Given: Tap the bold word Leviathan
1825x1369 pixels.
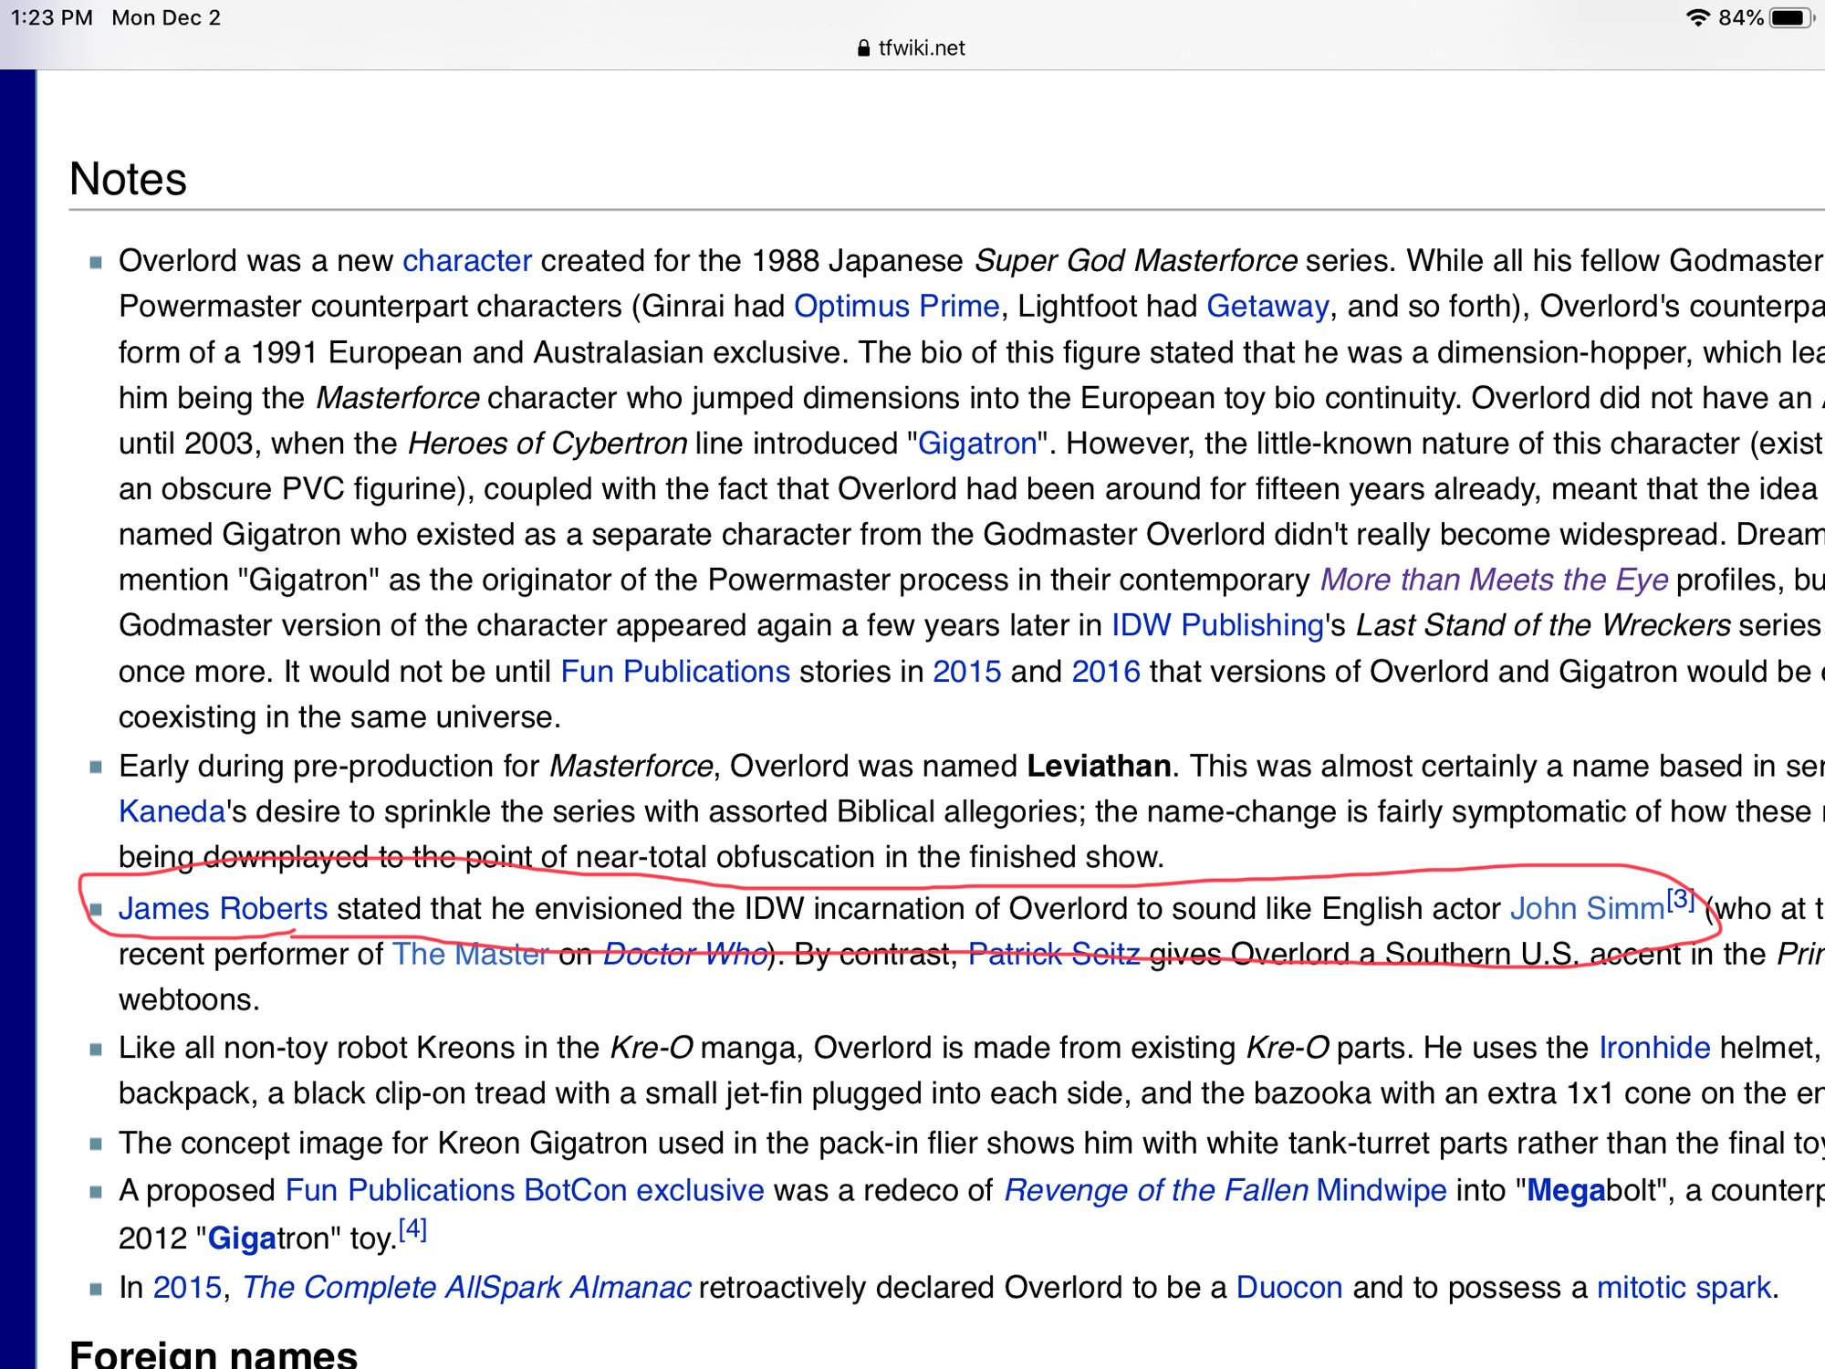Looking at the screenshot, I should click(x=1099, y=767).
